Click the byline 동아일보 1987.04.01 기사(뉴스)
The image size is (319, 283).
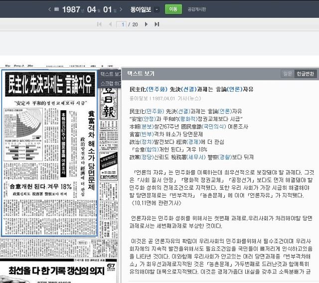point(165,99)
